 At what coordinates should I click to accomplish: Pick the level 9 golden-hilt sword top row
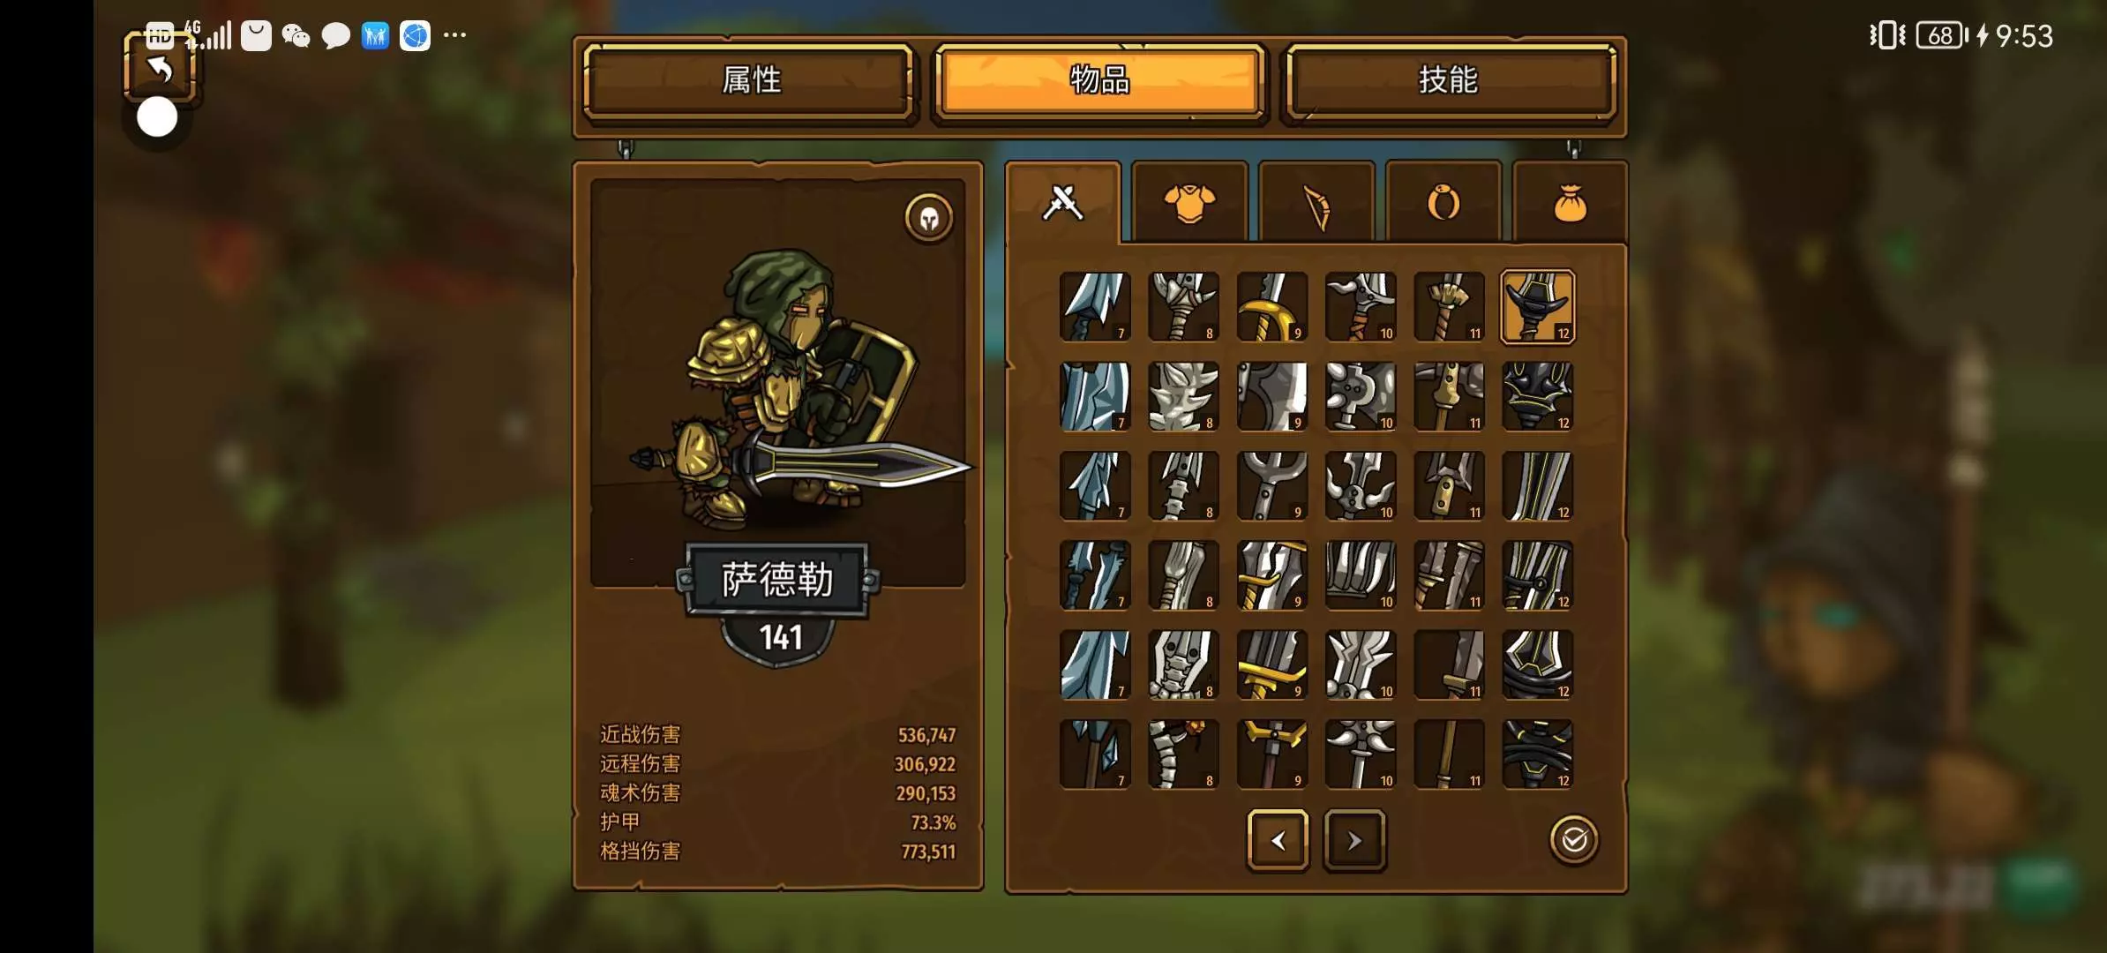tap(1271, 307)
